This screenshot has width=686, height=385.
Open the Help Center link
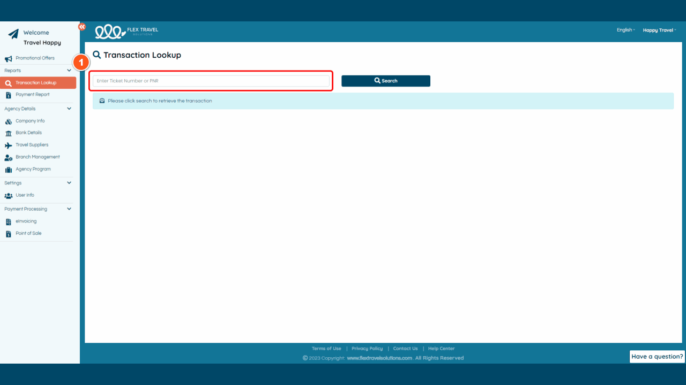(441, 349)
